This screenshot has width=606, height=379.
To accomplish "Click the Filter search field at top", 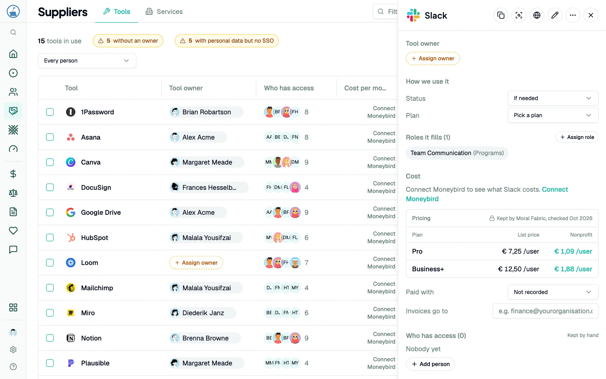I will pyautogui.click(x=385, y=12).
